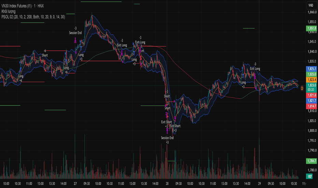Click the 1,840.0 price axis tick

[312, 52]
